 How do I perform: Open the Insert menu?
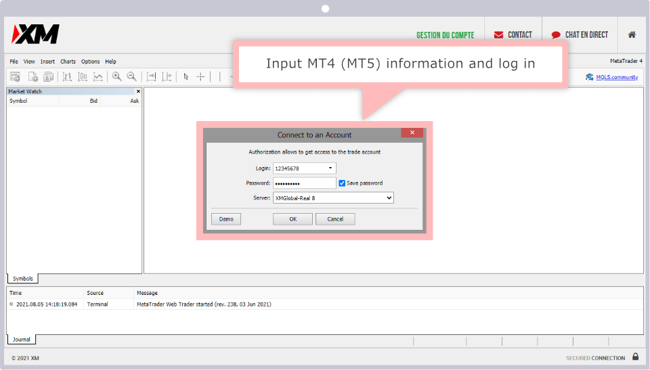47,62
